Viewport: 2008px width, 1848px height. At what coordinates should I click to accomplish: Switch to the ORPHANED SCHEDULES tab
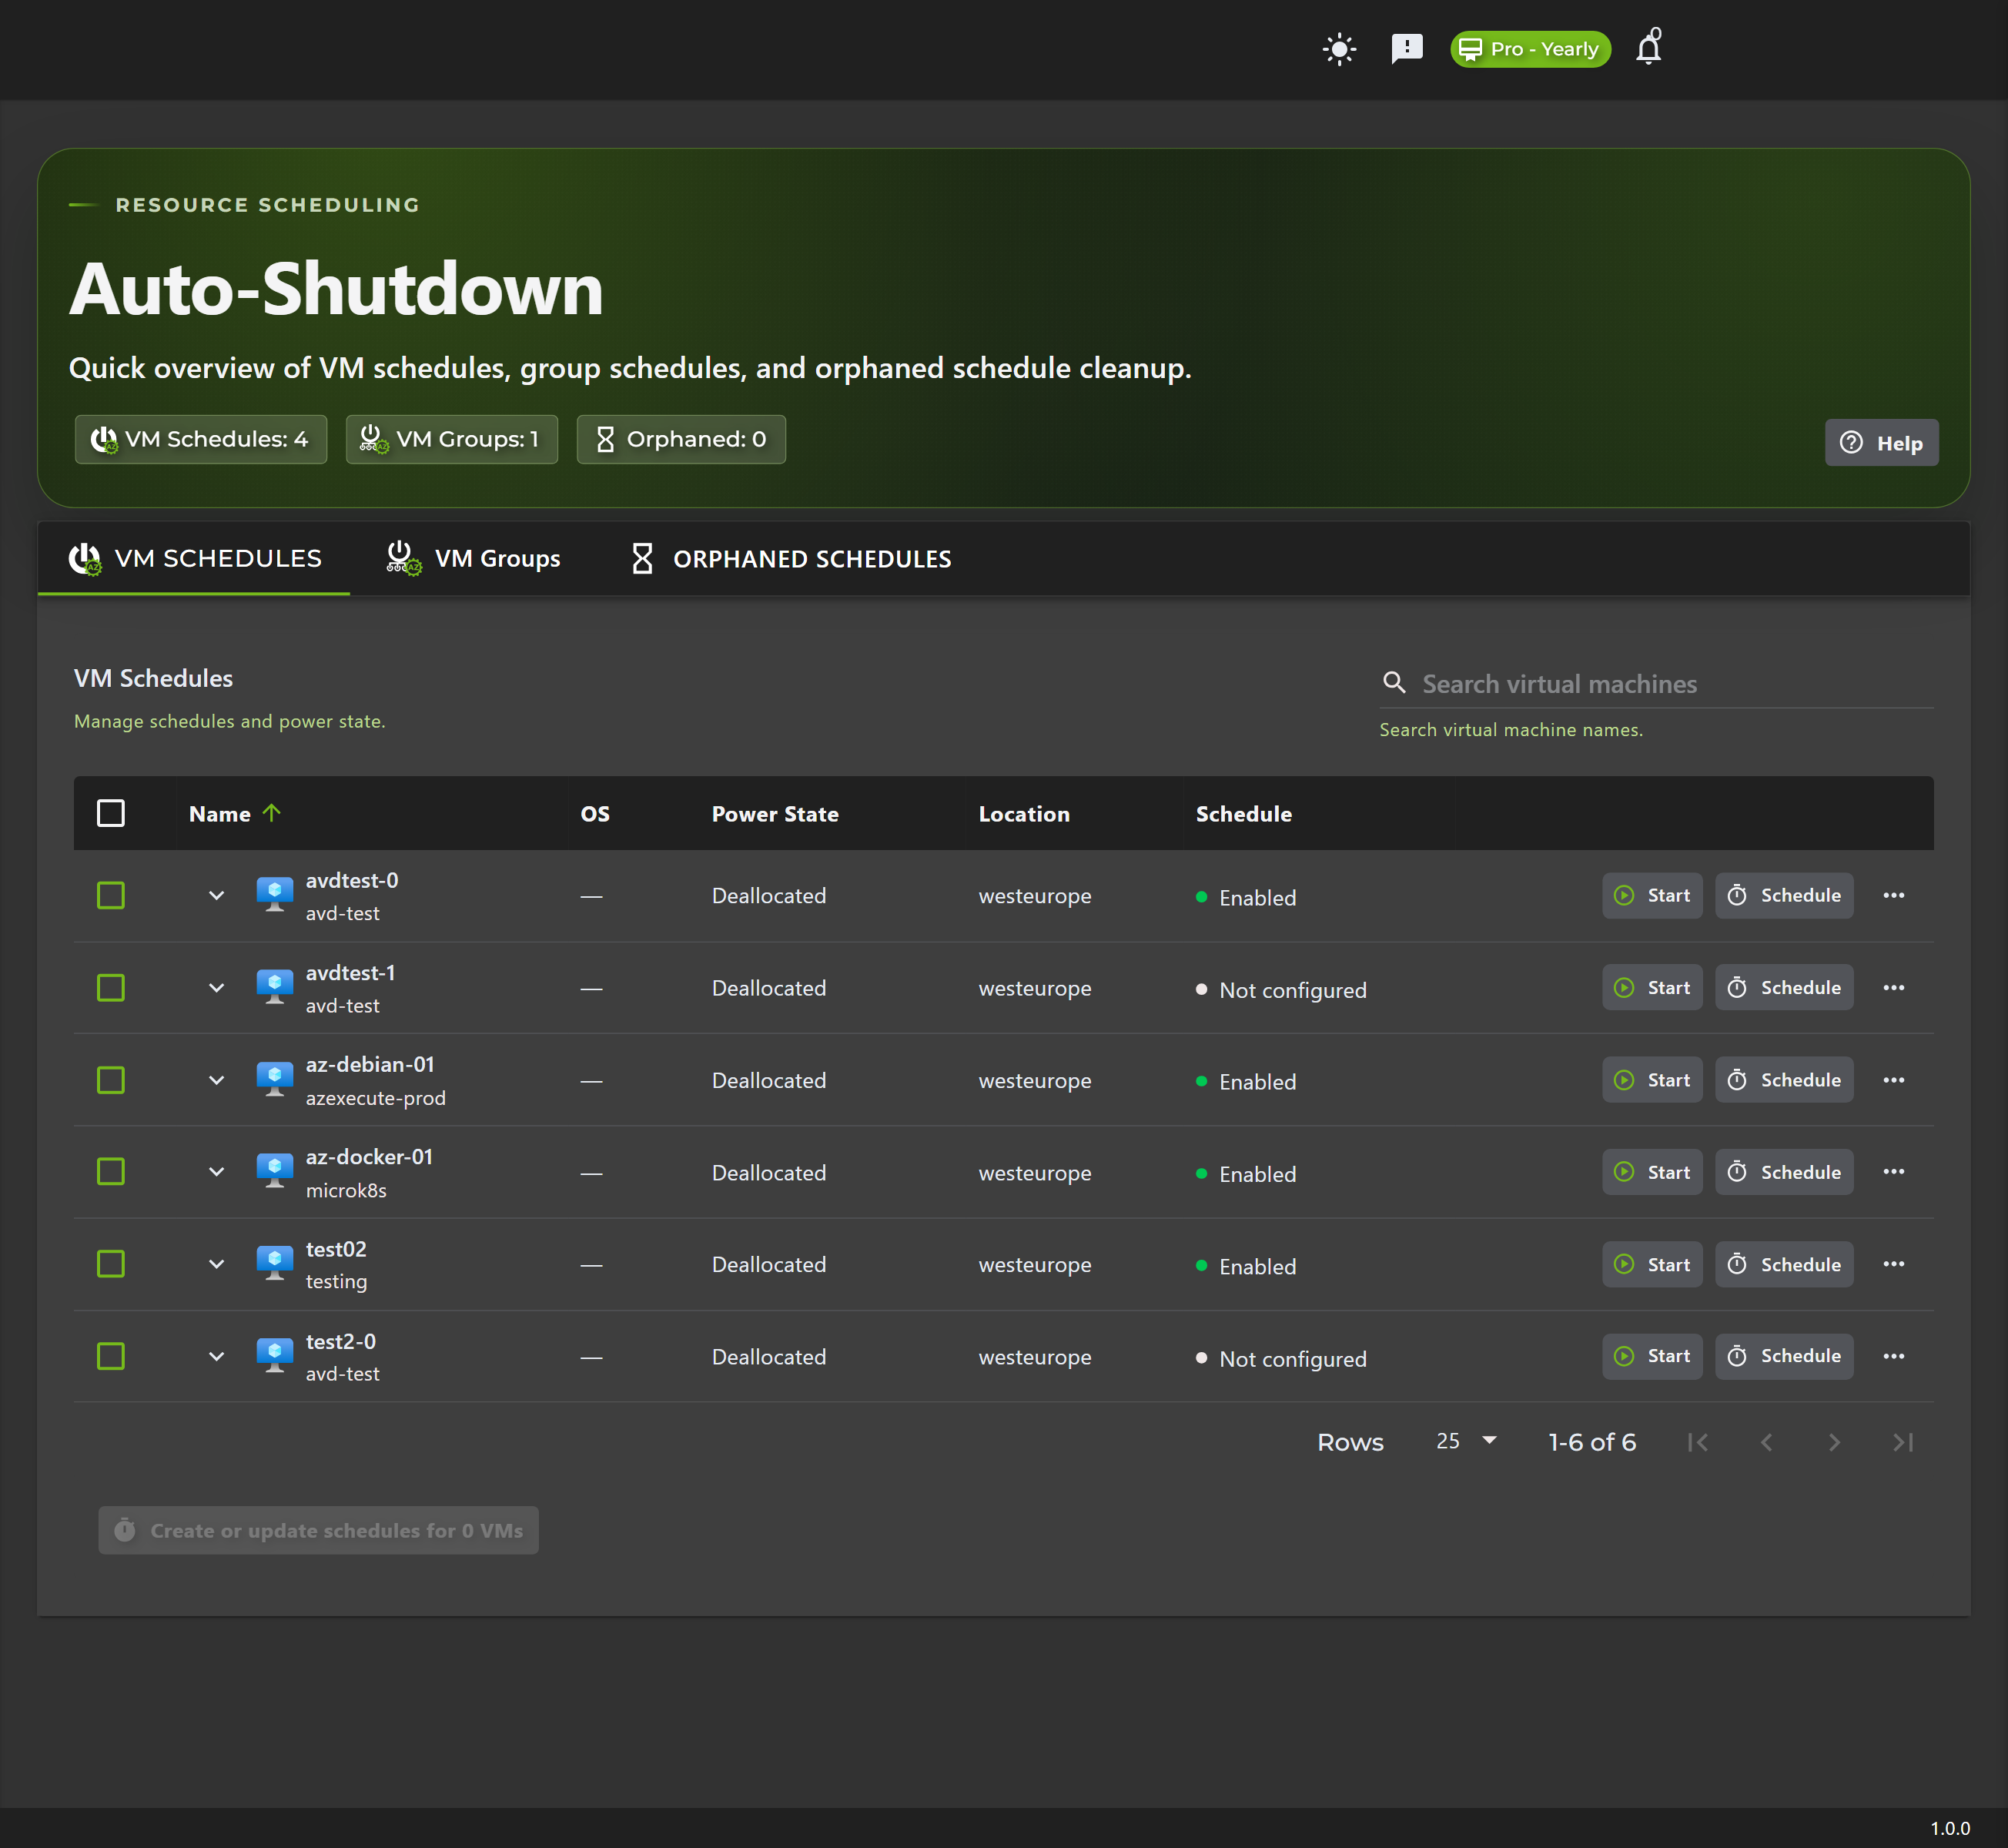coord(791,558)
